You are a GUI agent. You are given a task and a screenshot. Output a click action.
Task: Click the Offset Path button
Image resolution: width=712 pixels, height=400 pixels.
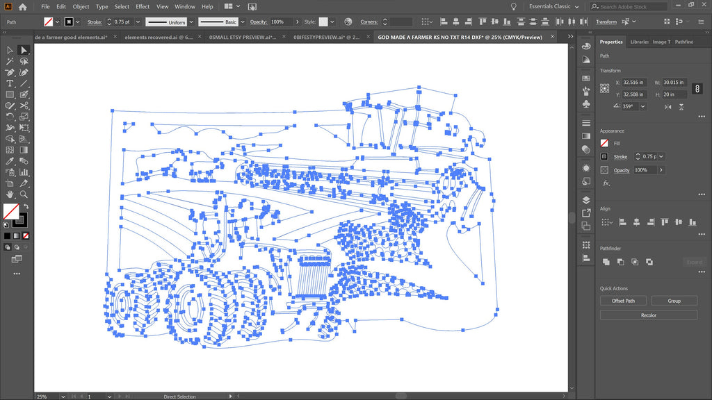point(623,301)
